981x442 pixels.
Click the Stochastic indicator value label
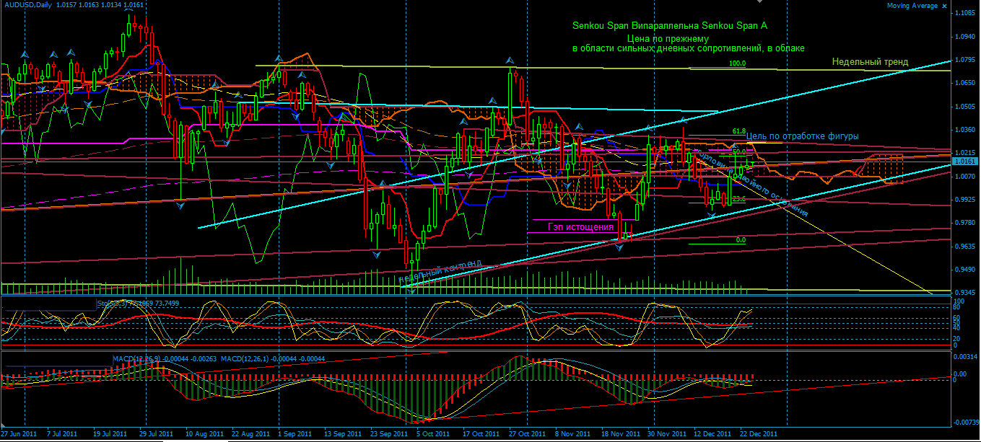139,304
